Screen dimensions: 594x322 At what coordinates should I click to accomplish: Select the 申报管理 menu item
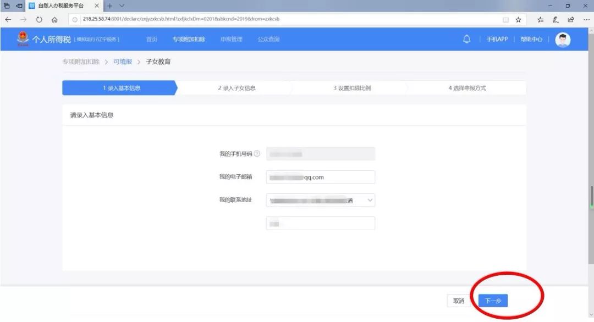(231, 39)
